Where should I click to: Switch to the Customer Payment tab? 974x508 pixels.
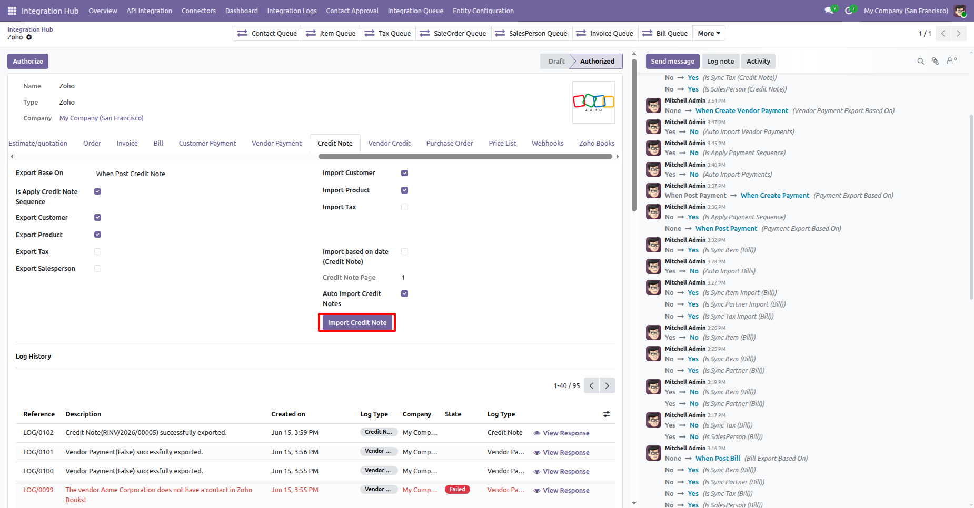point(207,143)
